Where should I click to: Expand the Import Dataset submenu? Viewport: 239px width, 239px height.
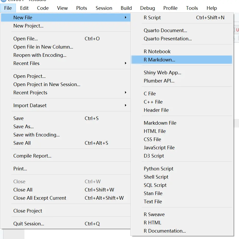[x=66, y=105]
